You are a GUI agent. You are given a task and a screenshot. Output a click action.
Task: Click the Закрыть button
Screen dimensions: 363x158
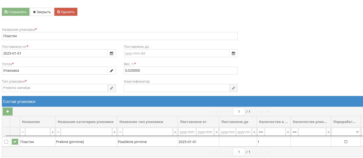click(42, 11)
